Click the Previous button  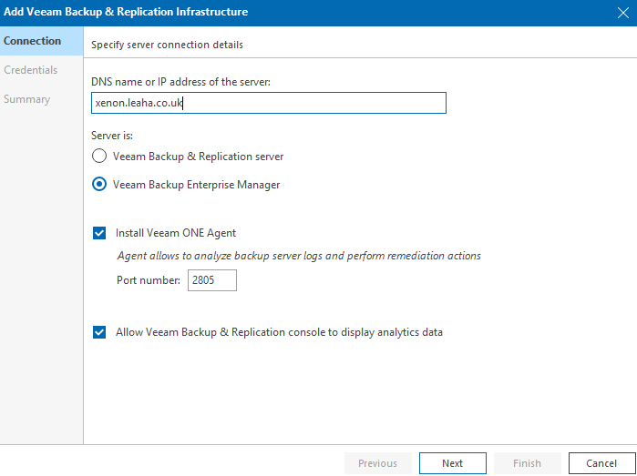tap(378, 463)
